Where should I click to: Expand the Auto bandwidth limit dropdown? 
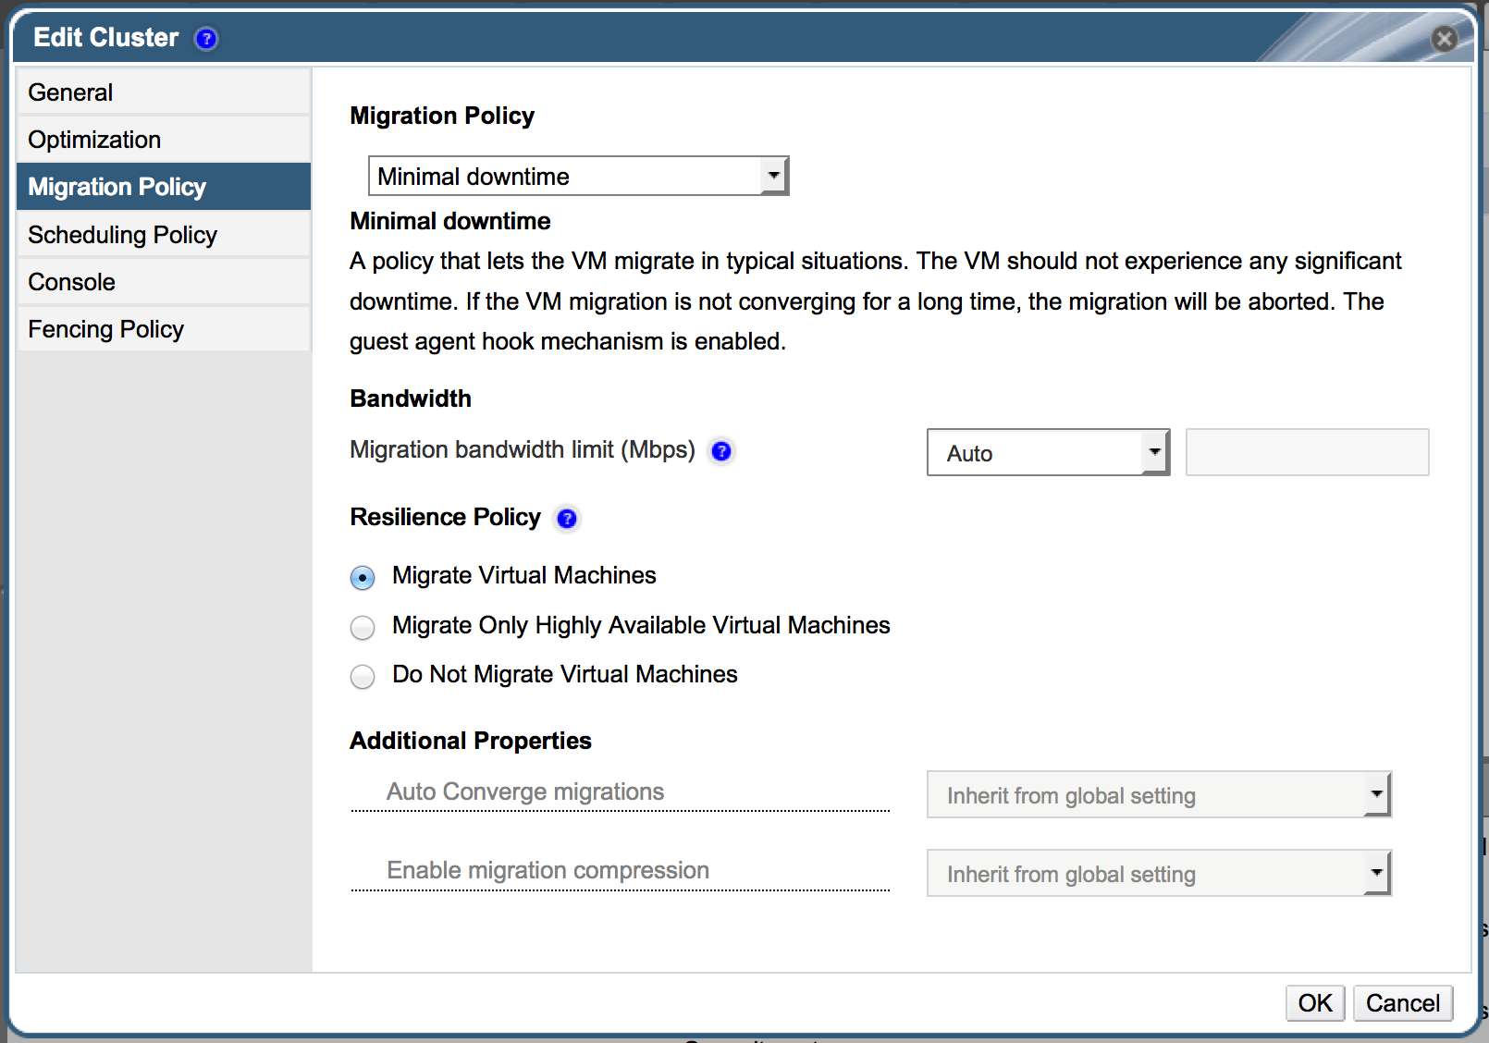click(x=1048, y=452)
